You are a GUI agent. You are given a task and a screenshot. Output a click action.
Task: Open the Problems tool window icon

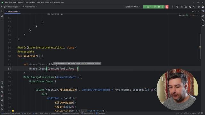[2, 96]
